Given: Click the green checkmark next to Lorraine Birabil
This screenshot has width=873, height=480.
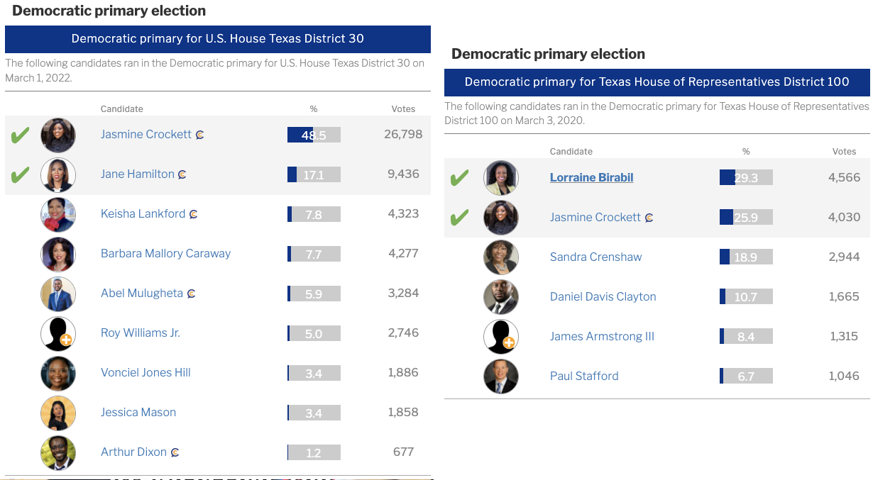Looking at the screenshot, I should tap(459, 178).
